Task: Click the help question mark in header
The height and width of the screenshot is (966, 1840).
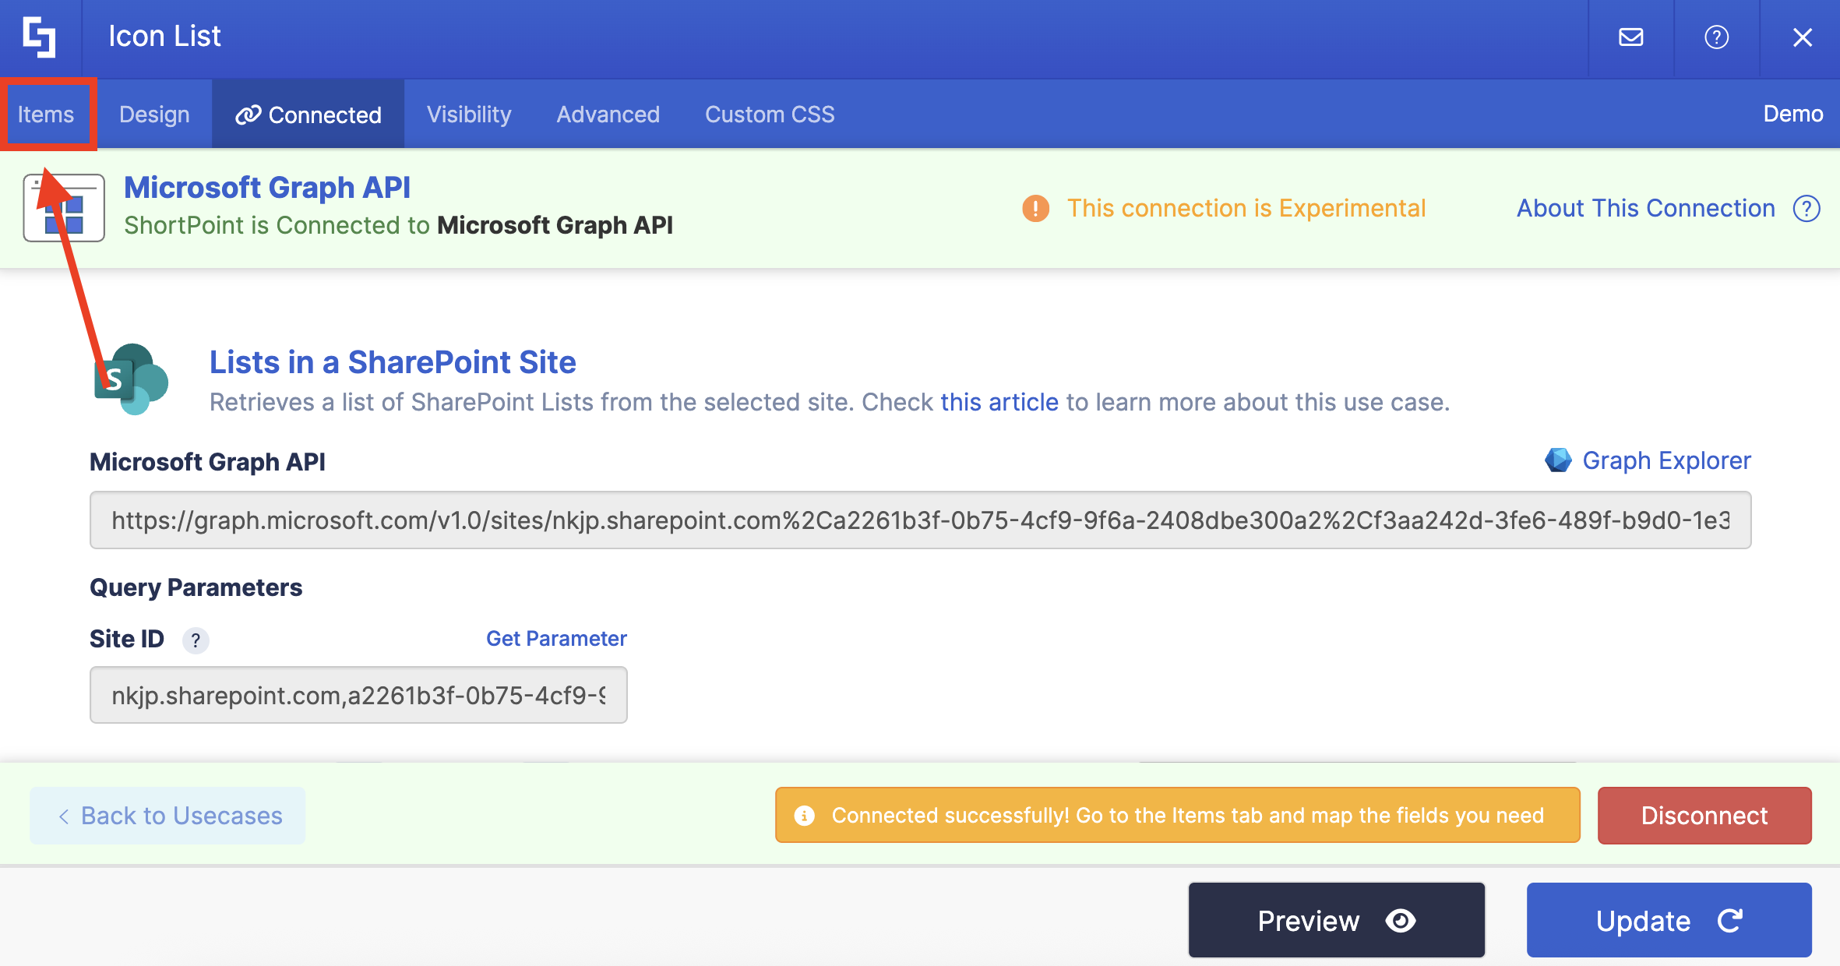Action: pos(1716,37)
